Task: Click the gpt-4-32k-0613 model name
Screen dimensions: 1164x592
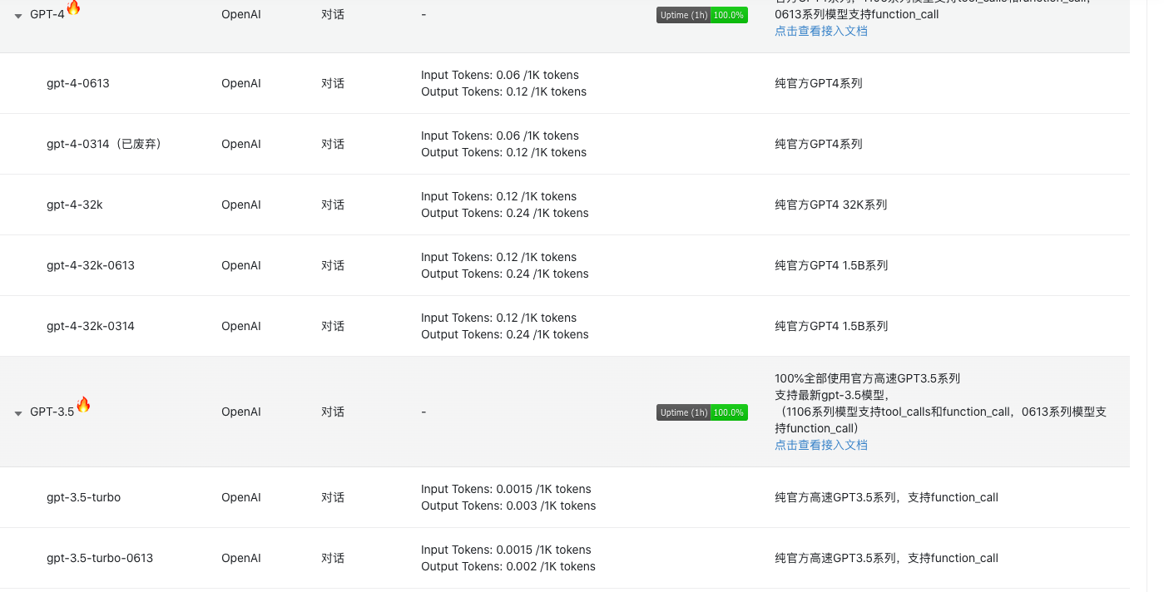Action: (x=91, y=265)
